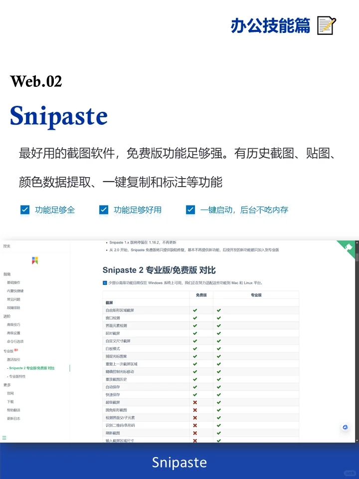Click the free version green check for 自由矩形区域截屏
The height and width of the screenshot is (479, 359).
click(195, 310)
